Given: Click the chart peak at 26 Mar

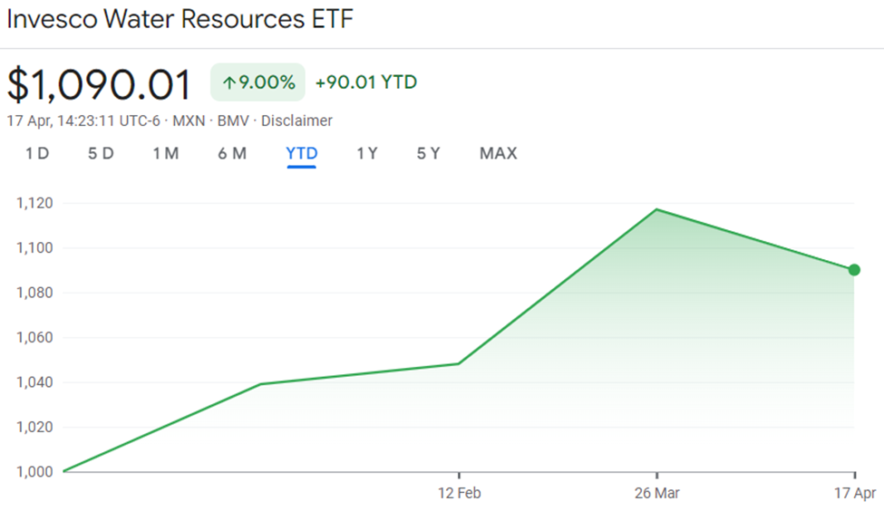Looking at the screenshot, I should [656, 209].
